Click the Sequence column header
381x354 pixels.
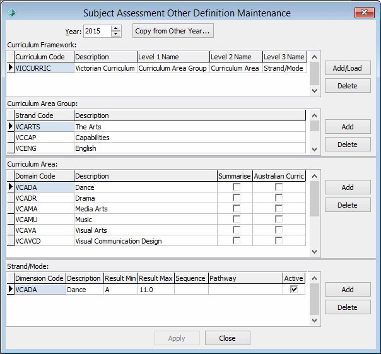[191, 278]
